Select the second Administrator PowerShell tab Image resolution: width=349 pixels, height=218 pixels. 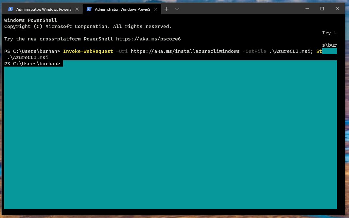point(122,9)
